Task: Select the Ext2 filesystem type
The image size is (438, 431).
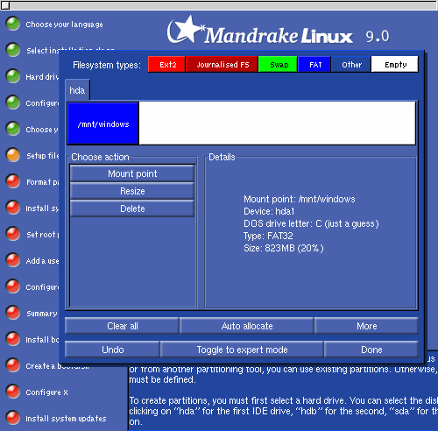Action: pos(166,64)
